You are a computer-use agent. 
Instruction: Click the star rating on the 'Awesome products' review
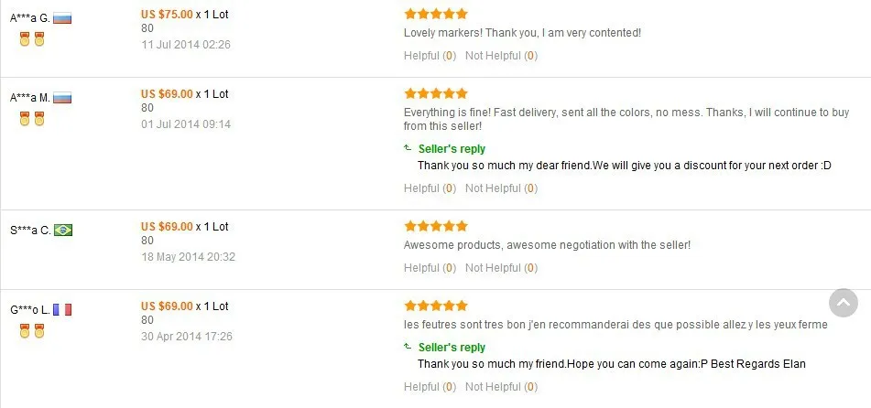pos(436,226)
